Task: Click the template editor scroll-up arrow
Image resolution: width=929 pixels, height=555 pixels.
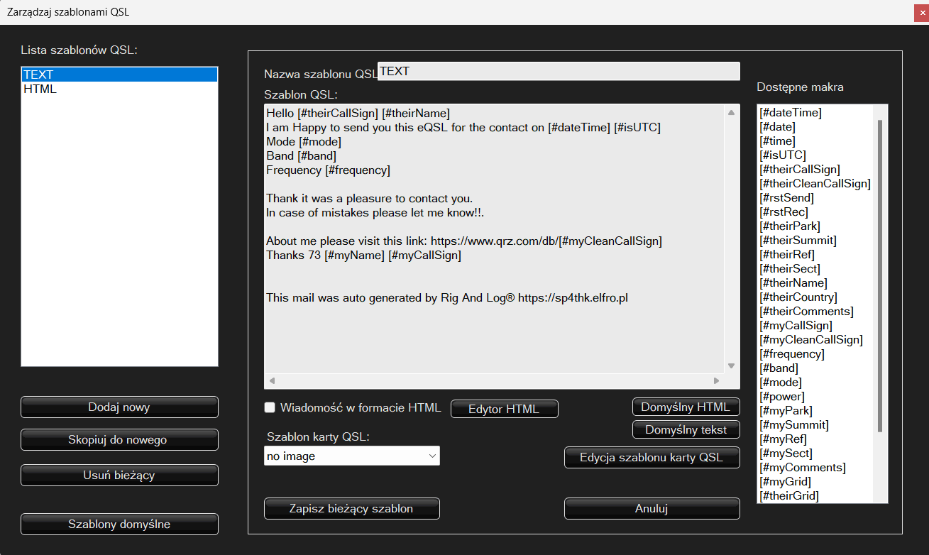Action: coord(732,112)
